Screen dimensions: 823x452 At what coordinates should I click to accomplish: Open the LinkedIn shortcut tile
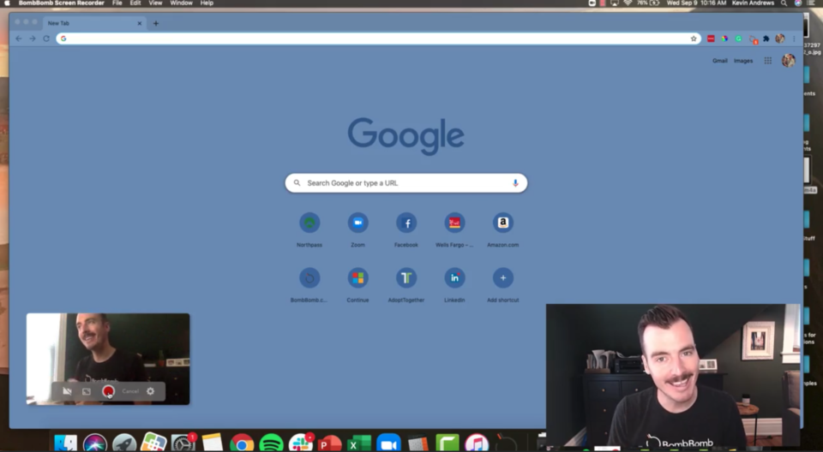454,278
